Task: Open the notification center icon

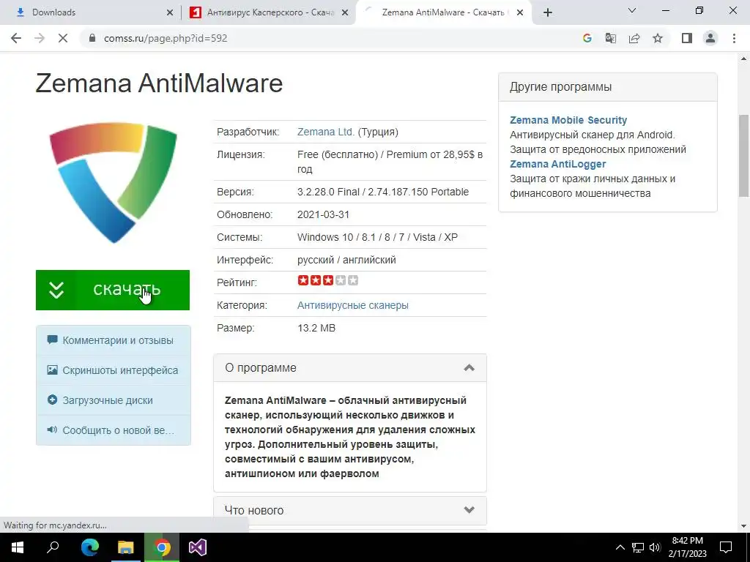Action: coord(726,547)
